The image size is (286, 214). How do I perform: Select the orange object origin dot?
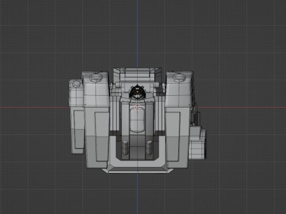[137, 92]
